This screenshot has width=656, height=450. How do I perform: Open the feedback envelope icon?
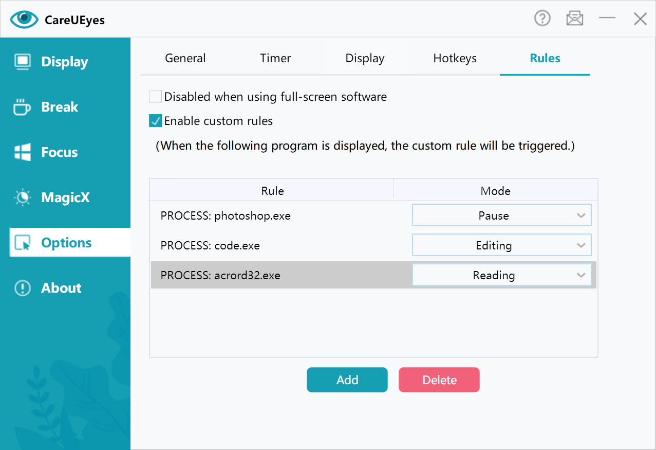[x=574, y=19]
